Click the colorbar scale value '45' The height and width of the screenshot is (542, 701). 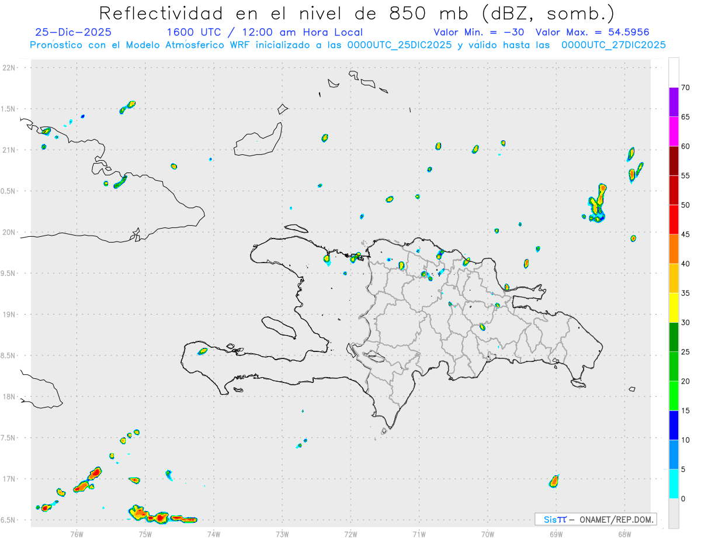point(686,234)
